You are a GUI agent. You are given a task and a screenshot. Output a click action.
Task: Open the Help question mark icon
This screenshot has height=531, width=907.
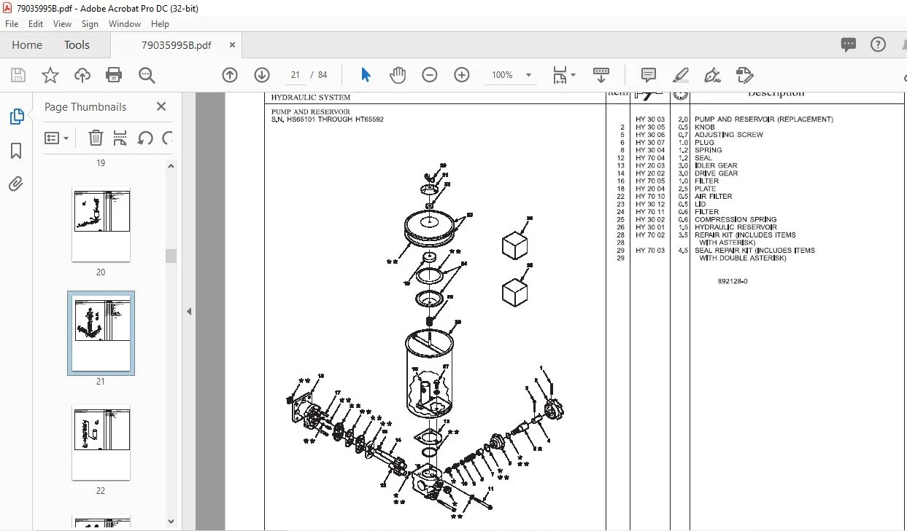(879, 44)
